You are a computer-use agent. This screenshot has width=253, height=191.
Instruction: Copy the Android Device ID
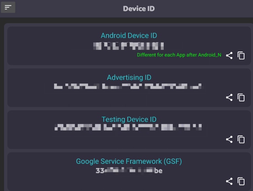coord(241,56)
